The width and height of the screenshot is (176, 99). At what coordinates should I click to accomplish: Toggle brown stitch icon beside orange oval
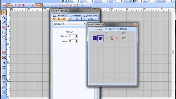pos(37,5)
